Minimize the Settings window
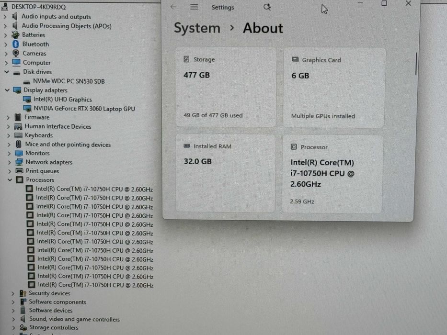Screen dimensions: 447x335 pyautogui.click(x=360, y=3)
